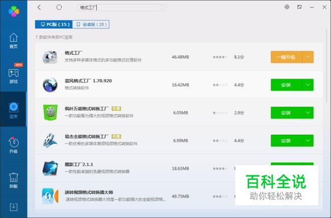The image size is (331, 218).
Task: Click the 16.42MB size value
Action: coord(180,85)
